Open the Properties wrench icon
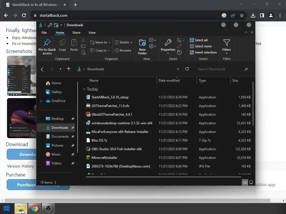The height and width of the screenshot is (214, 286). click(x=168, y=43)
